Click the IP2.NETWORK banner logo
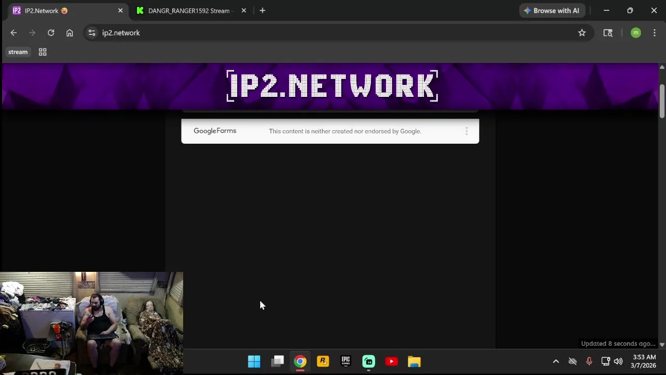The width and height of the screenshot is (666, 375). pyautogui.click(x=332, y=86)
